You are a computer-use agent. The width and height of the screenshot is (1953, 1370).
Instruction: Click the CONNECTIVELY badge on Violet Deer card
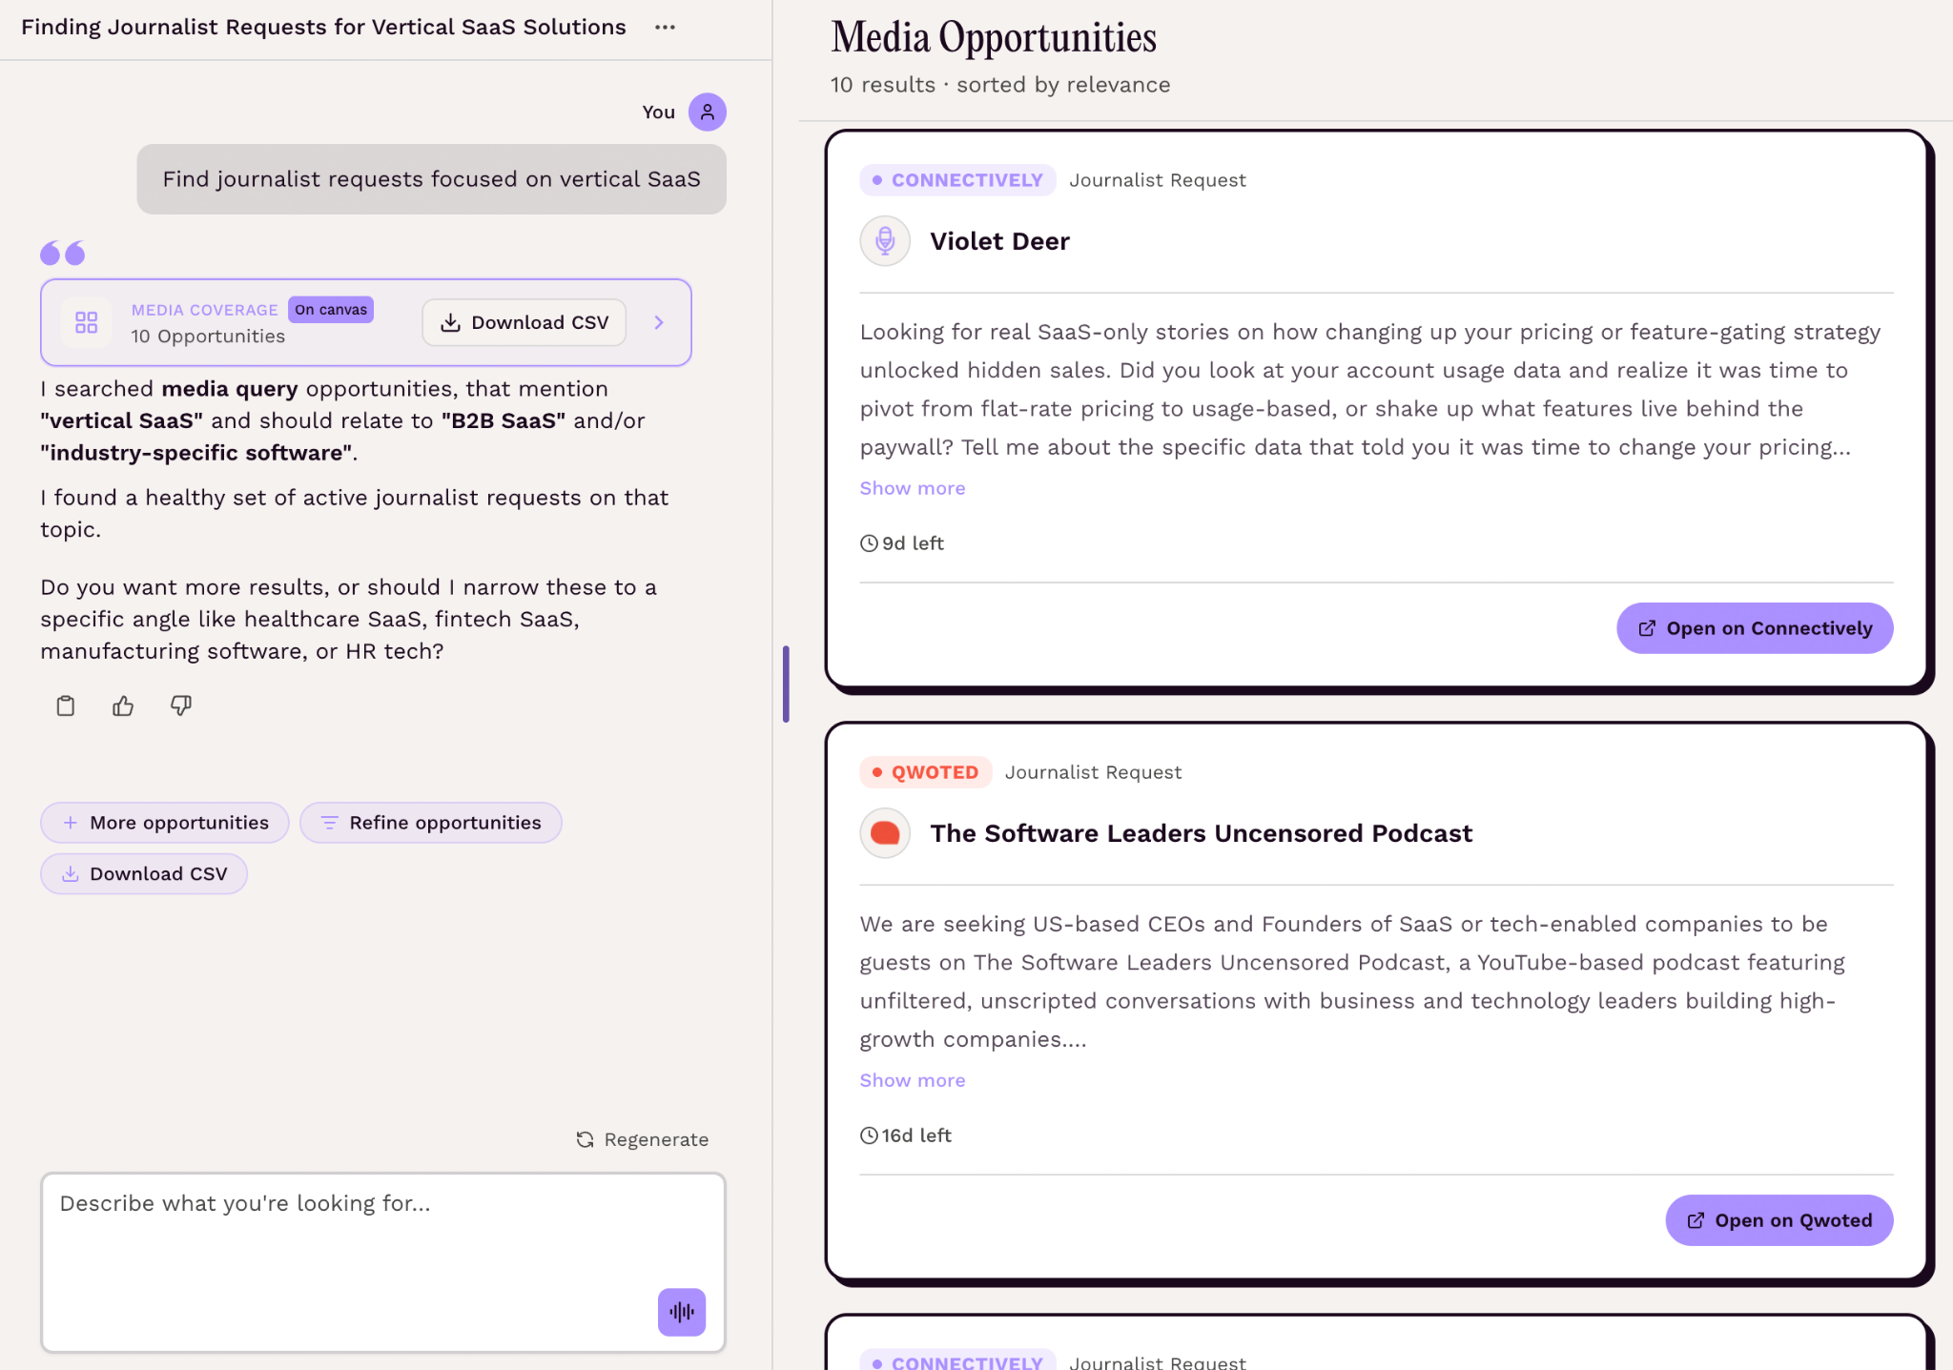[957, 180]
